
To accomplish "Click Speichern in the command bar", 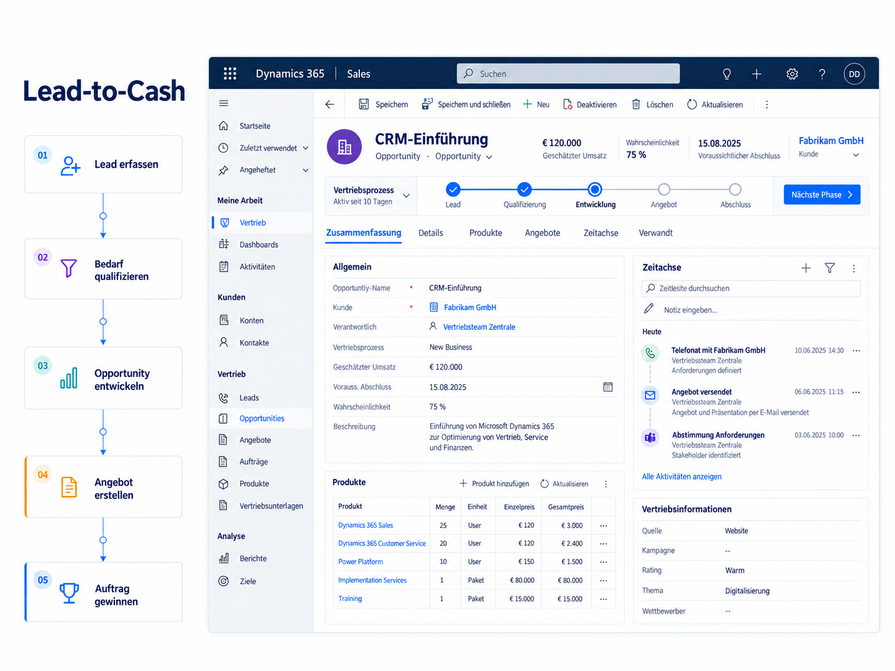I will coord(383,104).
